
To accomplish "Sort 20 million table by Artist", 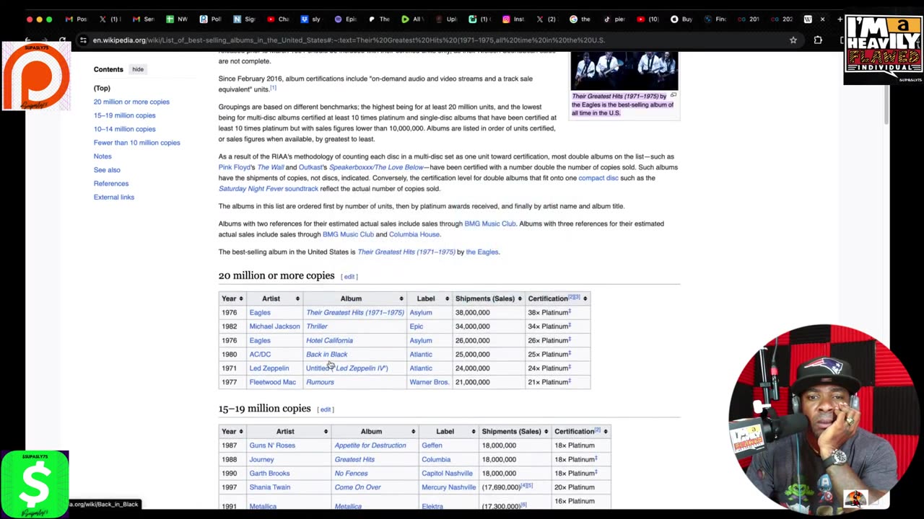I will (x=275, y=298).
